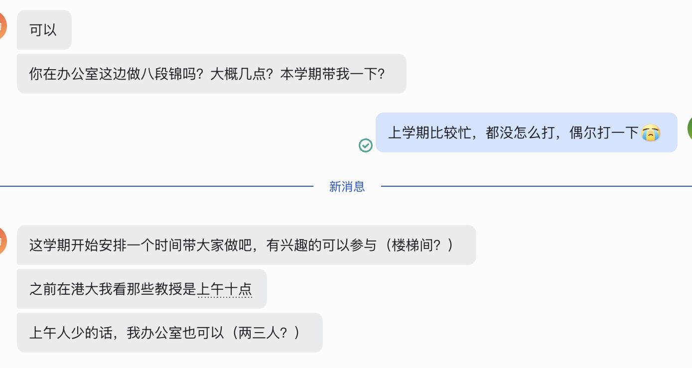Select the 上午人少的话 message bubble
Image resolution: width=692 pixels, height=368 pixels.
point(170,333)
